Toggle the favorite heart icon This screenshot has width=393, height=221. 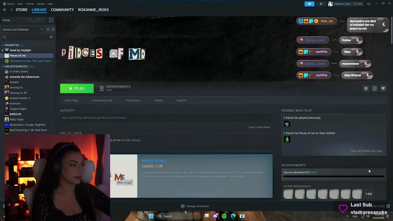(383, 88)
